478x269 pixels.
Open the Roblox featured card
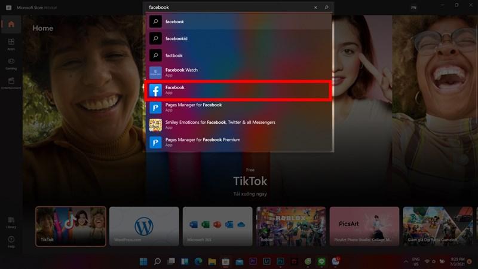pyautogui.click(x=291, y=227)
